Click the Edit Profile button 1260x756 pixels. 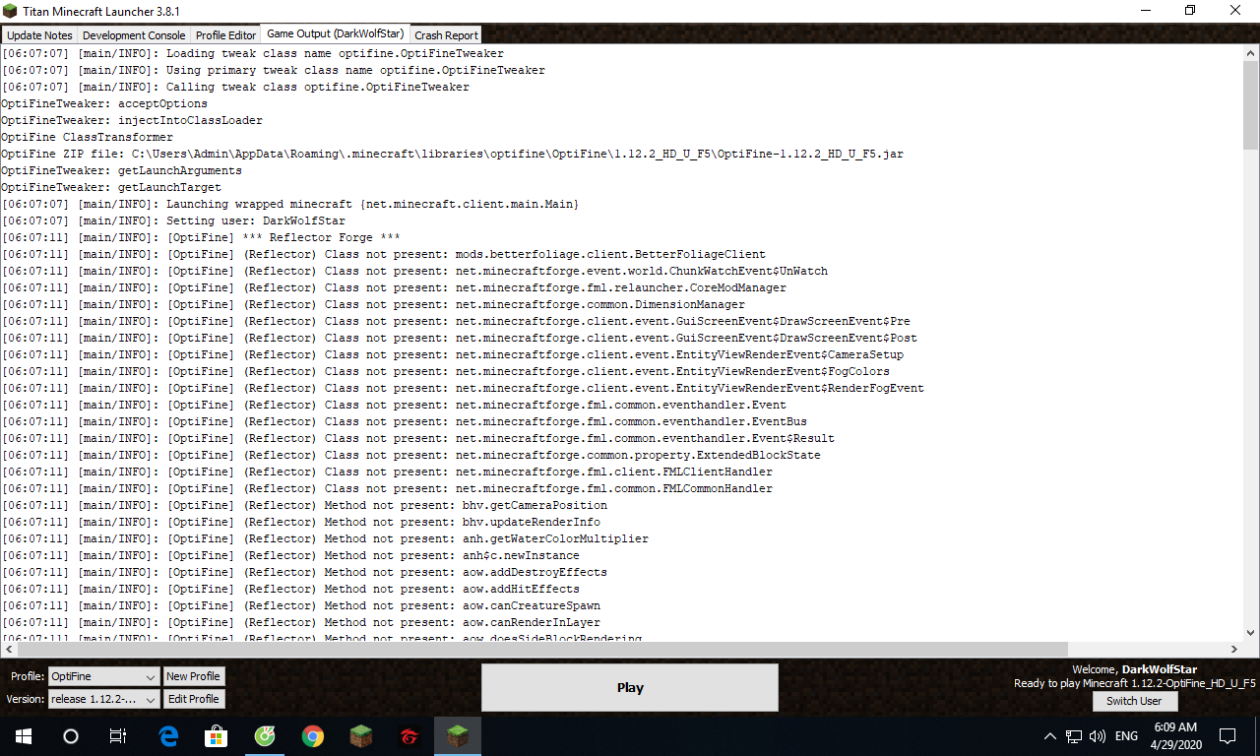[x=193, y=699]
